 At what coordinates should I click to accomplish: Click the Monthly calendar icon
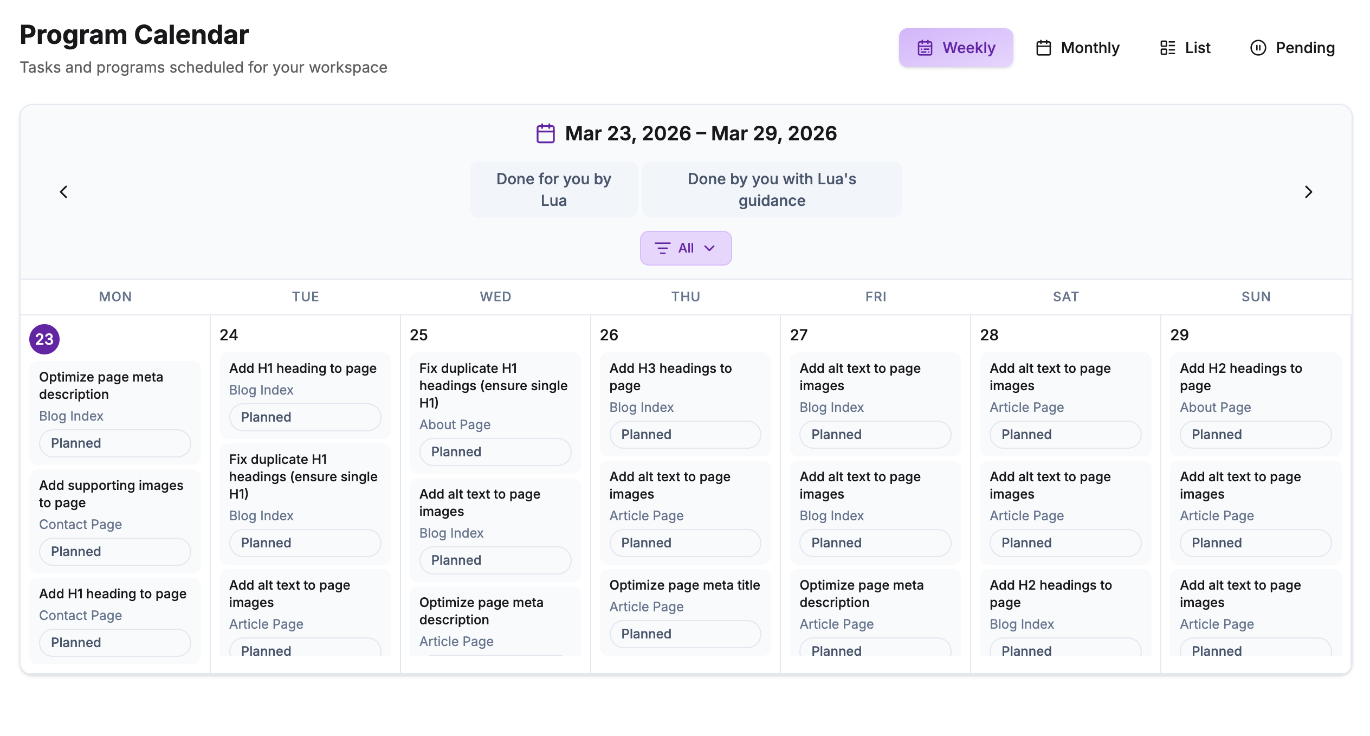tap(1043, 48)
